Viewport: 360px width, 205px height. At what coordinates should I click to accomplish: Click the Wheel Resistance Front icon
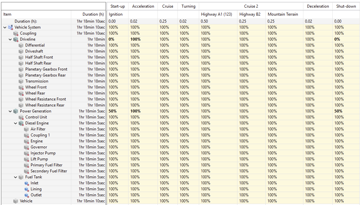21,99
